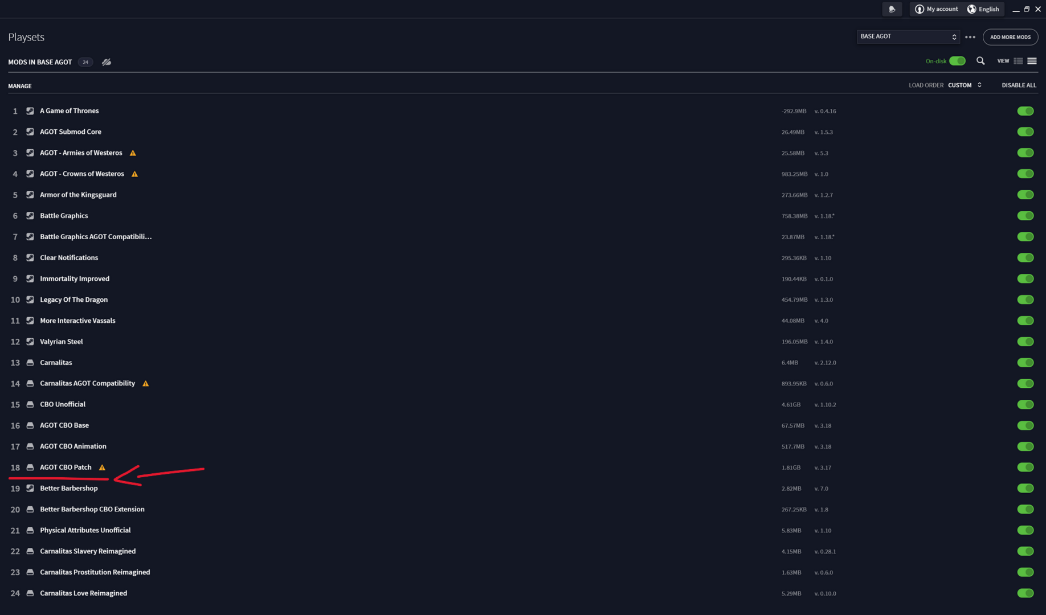Viewport: 1046px width, 615px height.
Task: Turn off the Battle Graphics mod toggle
Action: point(1025,216)
